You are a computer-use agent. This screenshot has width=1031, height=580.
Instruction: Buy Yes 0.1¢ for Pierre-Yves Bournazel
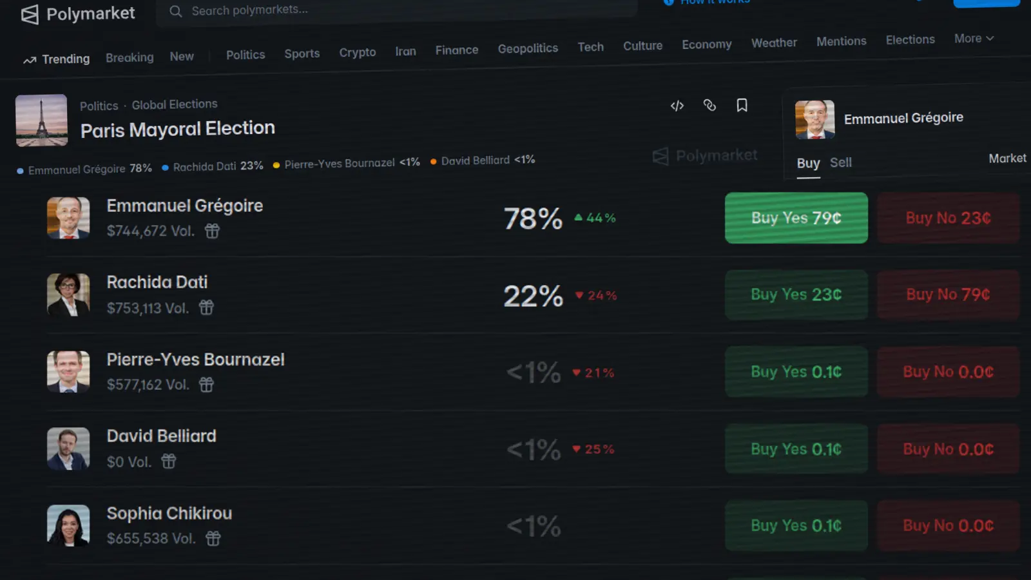(796, 372)
